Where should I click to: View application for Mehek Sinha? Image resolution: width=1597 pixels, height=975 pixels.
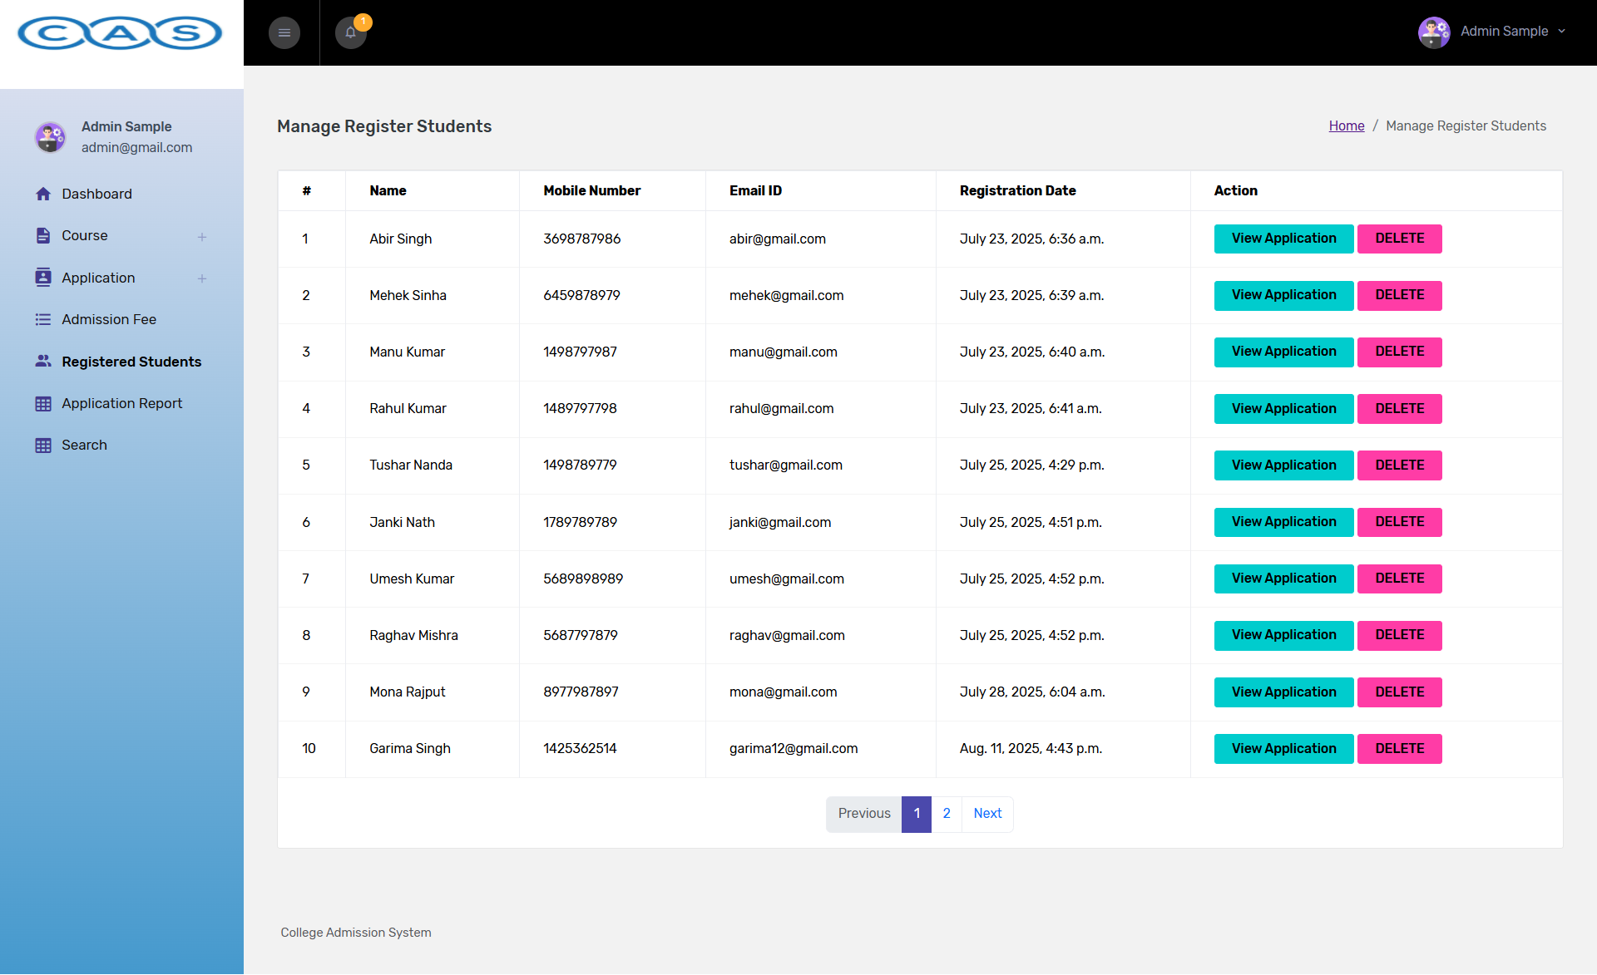1283,295
